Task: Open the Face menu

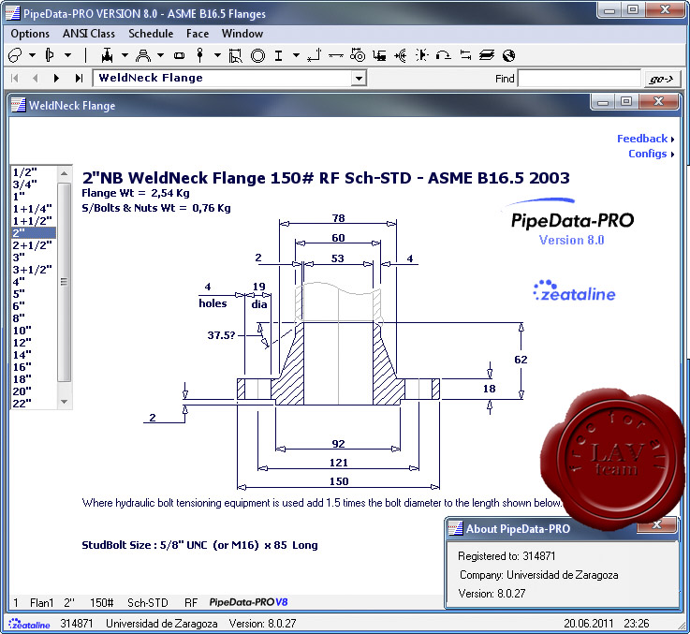Action: tap(198, 34)
